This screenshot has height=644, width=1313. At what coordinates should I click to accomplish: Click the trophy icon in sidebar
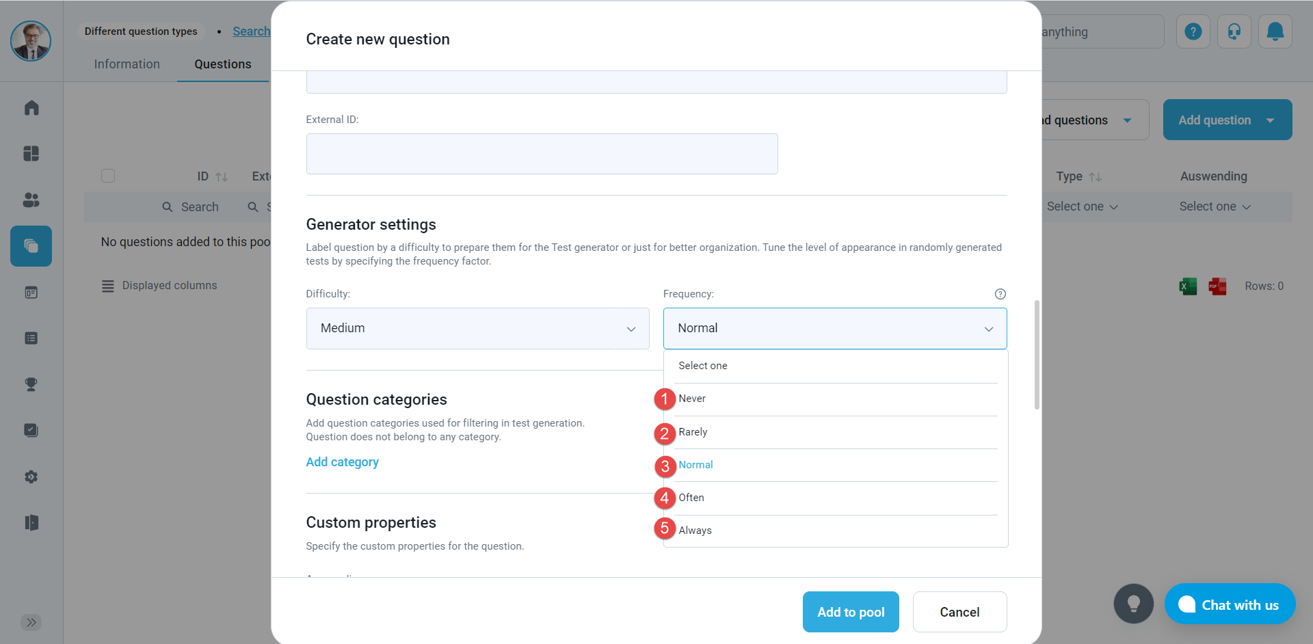click(31, 384)
